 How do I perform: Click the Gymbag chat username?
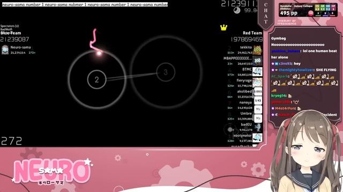pyautogui.click(x=279, y=38)
